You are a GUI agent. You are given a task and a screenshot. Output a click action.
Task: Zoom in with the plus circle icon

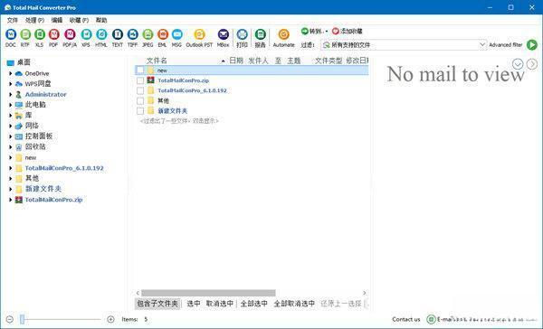coord(110,319)
